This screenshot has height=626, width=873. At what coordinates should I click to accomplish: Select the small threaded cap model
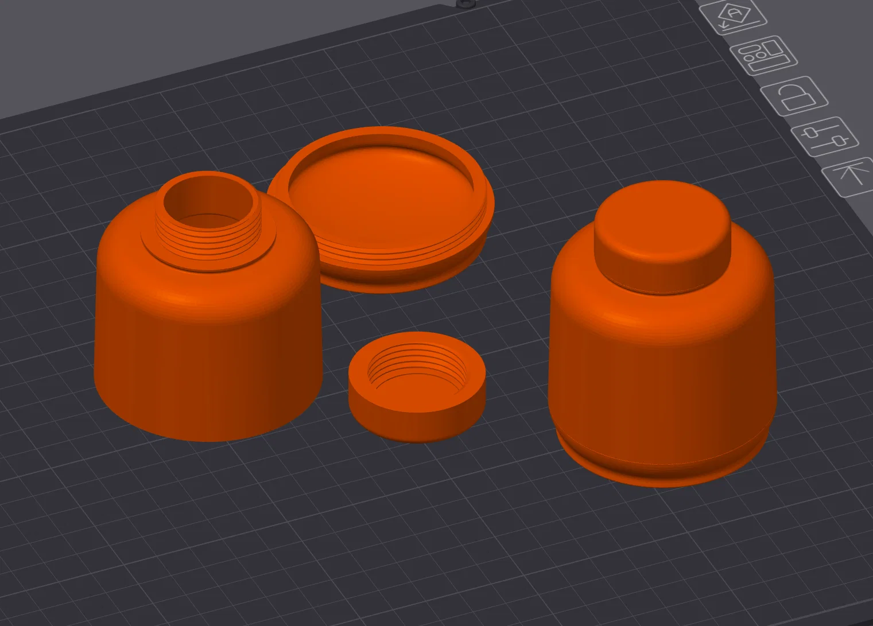[x=417, y=386]
